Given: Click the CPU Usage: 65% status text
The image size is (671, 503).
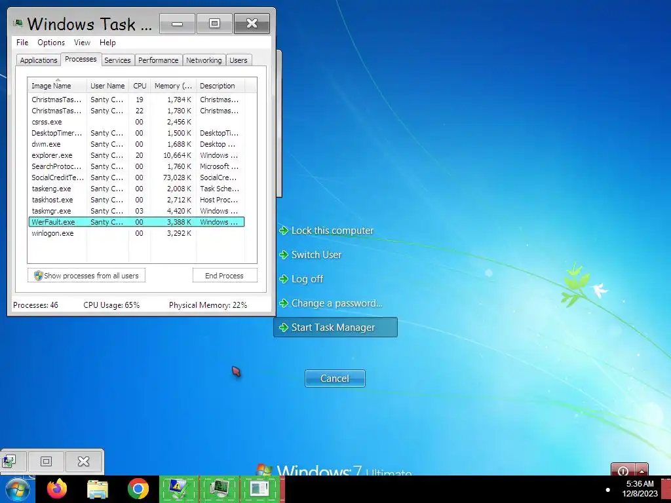Looking at the screenshot, I should (x=111, y=305).
